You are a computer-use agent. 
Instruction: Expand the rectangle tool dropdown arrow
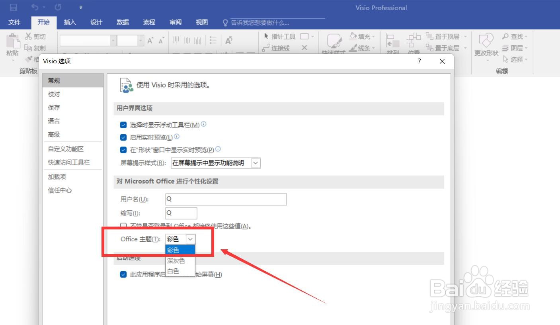(x=312, y=37)
